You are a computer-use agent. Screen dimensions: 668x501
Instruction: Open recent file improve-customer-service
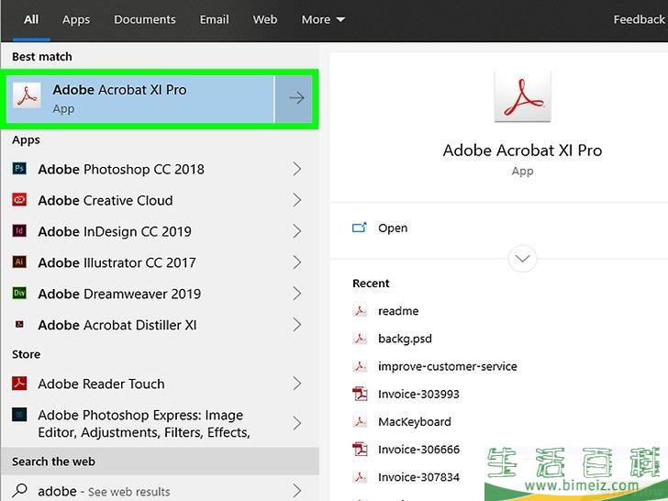[x=448, y=366]
